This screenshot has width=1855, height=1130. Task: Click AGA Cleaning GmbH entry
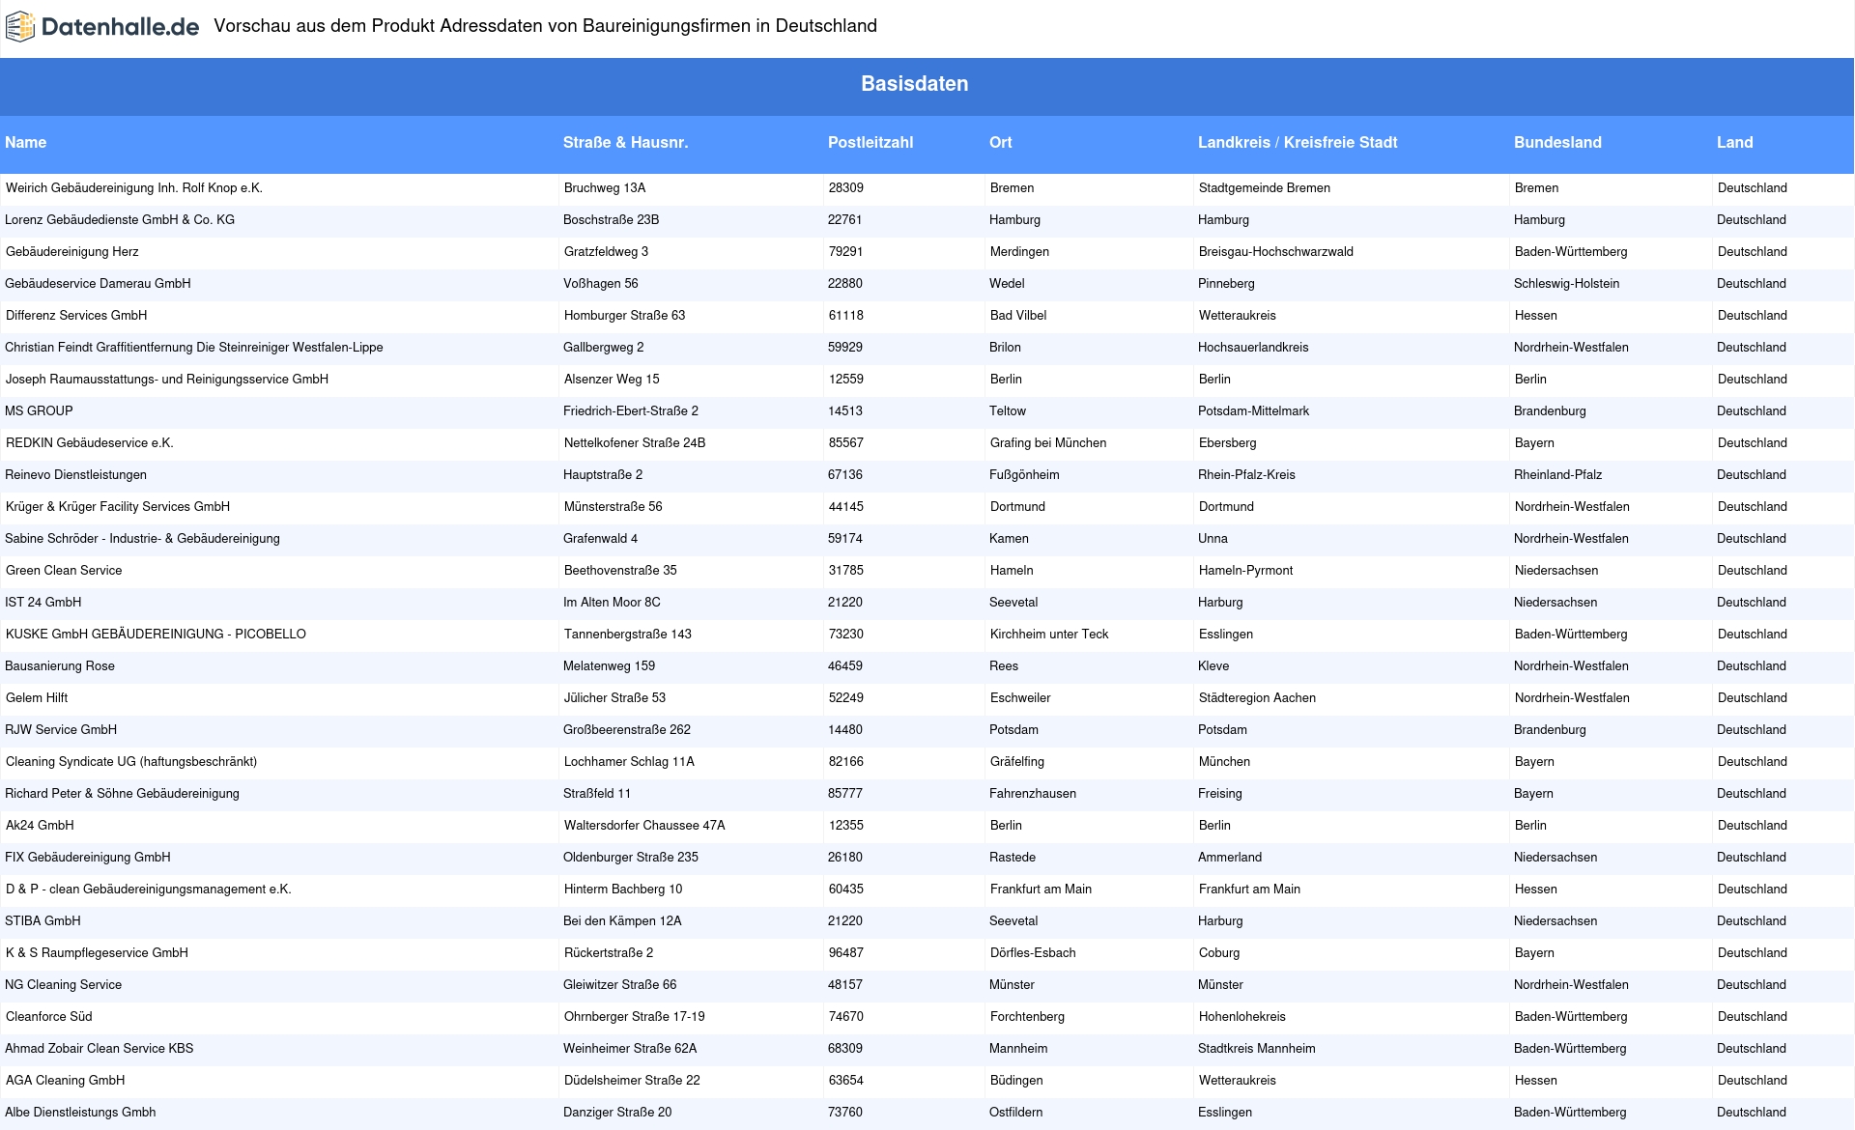65,1081
